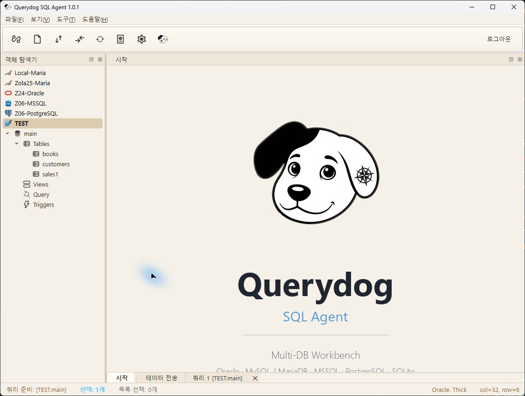The image size is (525, 396).
Task: Select the books table
Action: click(50, 154)
